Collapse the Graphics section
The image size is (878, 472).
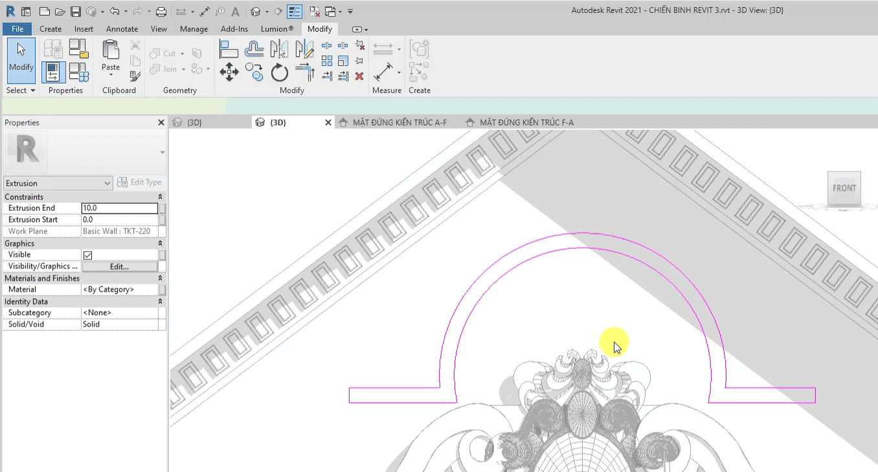160,243
